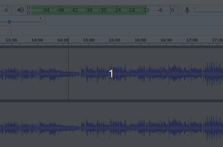The height and width of the screenshot is (147, 223).
Task: Click the partially visible button below the slider
Action: 4,31
